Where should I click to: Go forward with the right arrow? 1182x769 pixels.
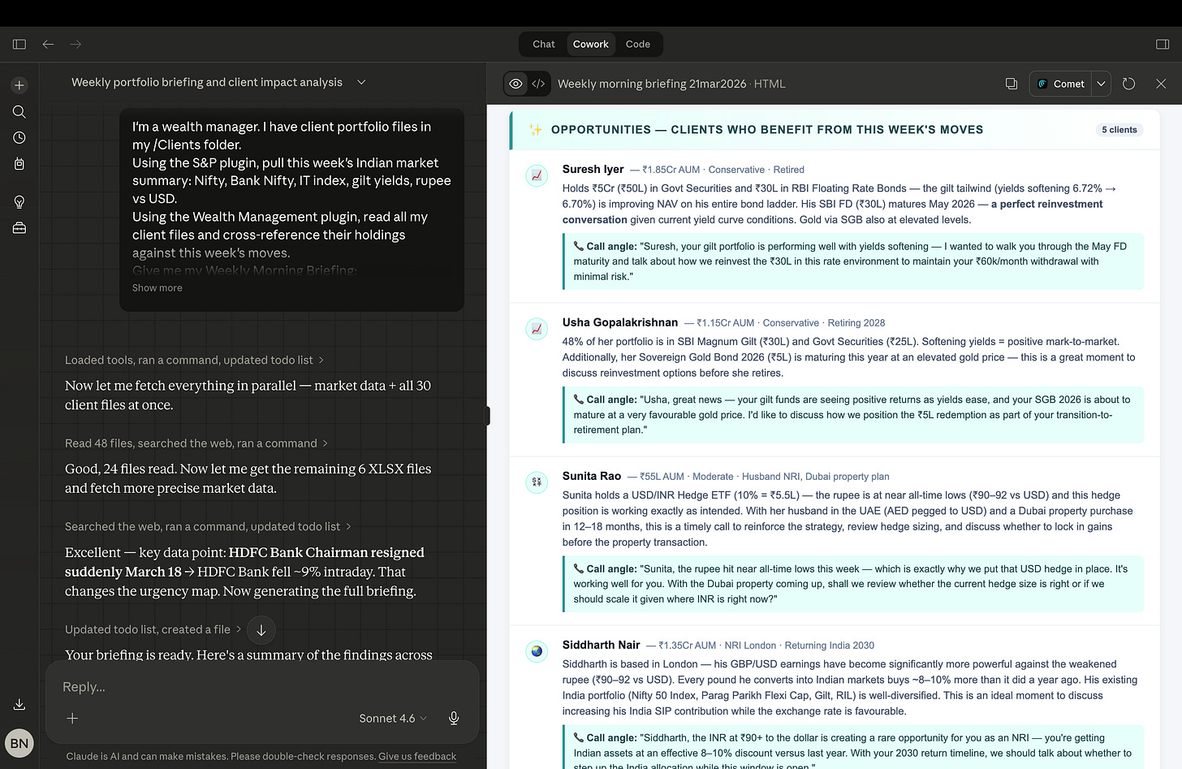75,44
